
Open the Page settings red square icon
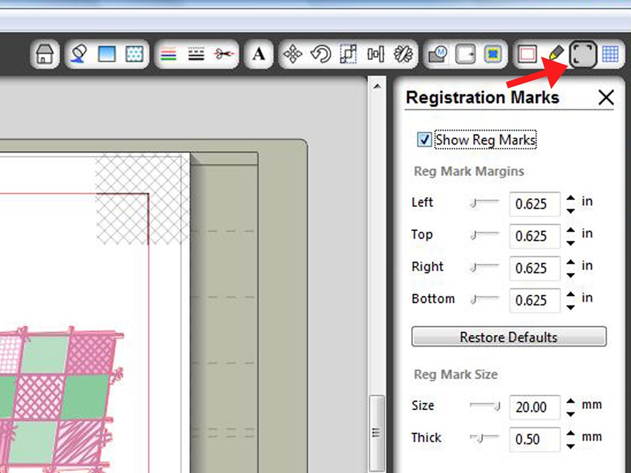coord(527,54)
